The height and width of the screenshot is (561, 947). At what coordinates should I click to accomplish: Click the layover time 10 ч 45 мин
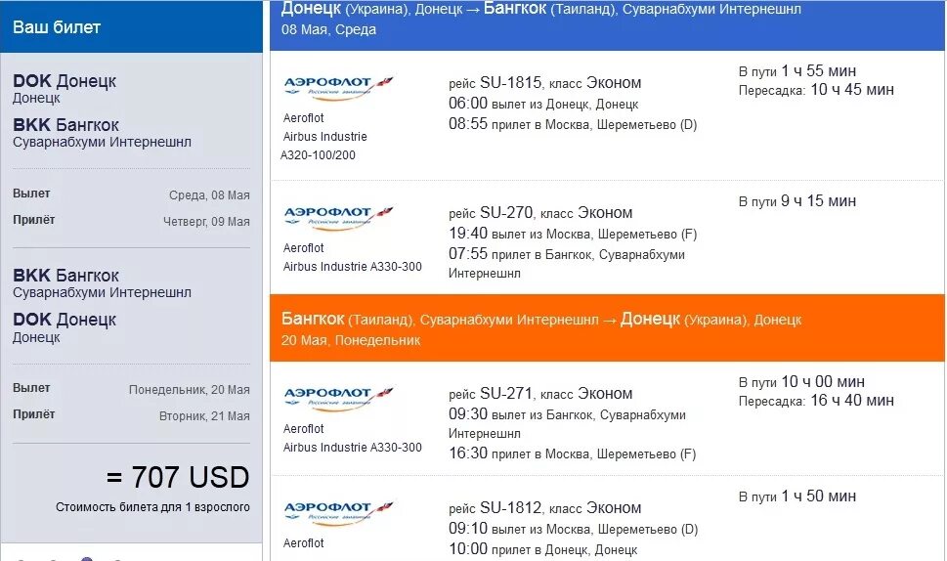(851, 89)
